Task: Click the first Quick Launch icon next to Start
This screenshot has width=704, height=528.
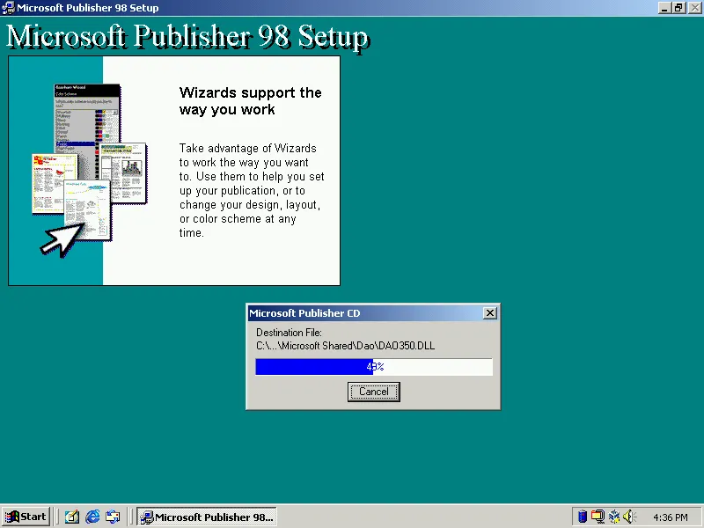Action: point(72,517)
